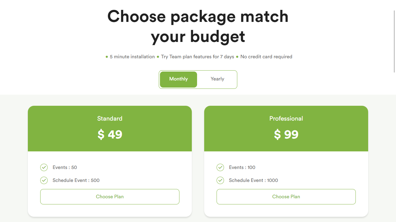Click the Try Team plan features text

point(197,57)
